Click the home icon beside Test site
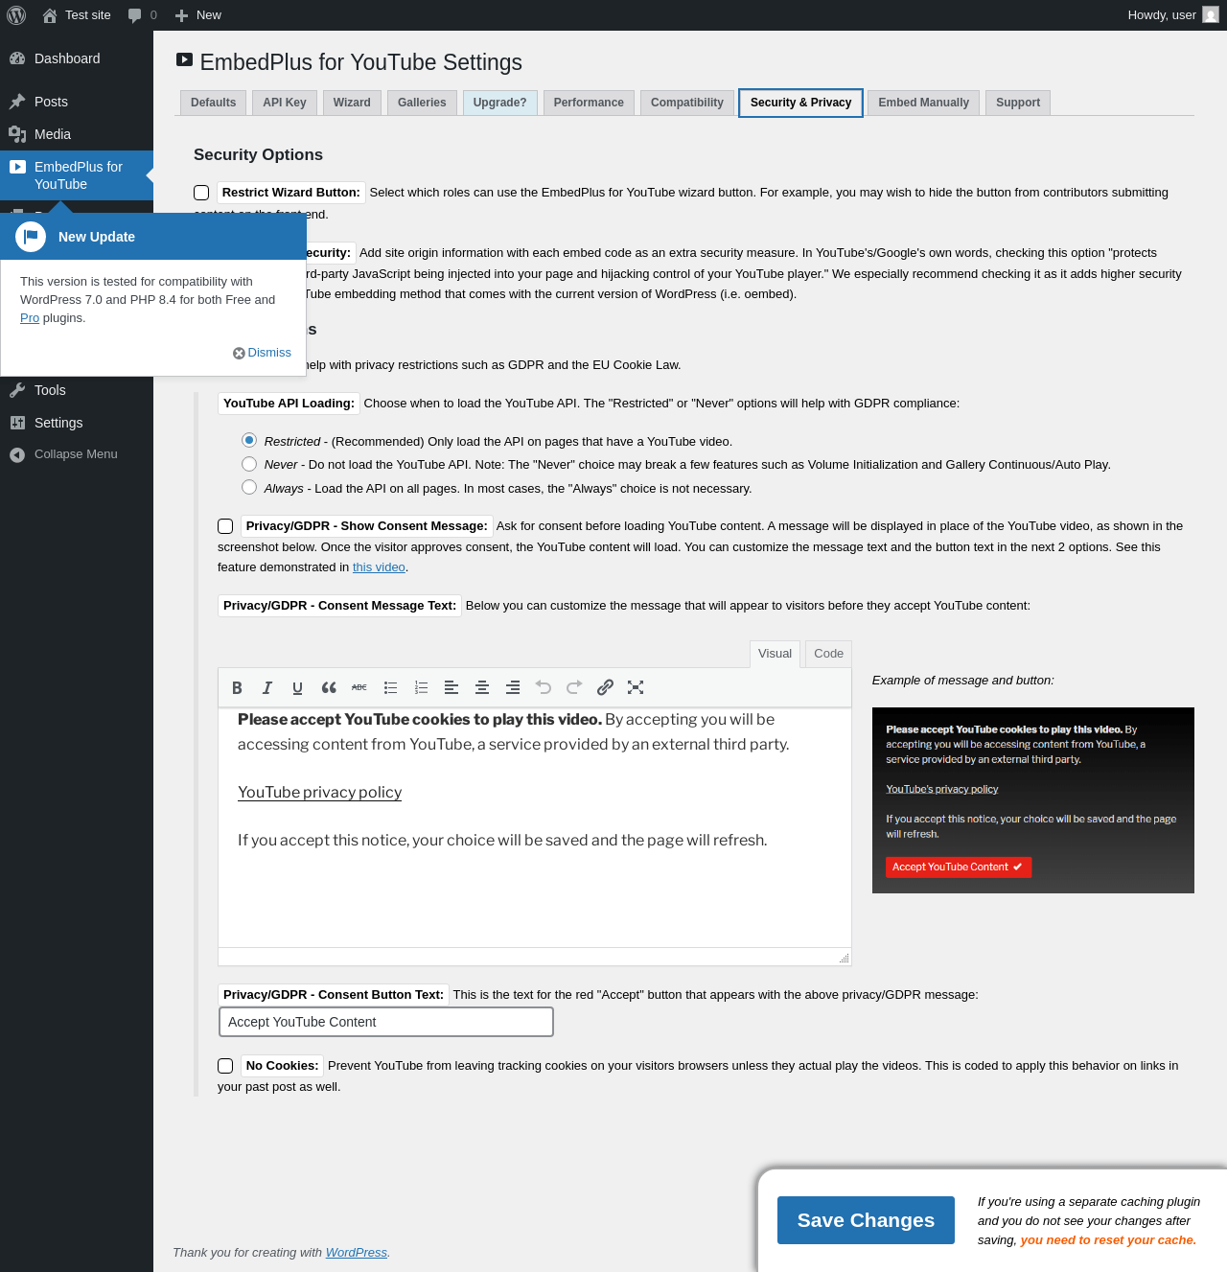This screenshot has width=1227, height=1272. (x=50, y=15)
